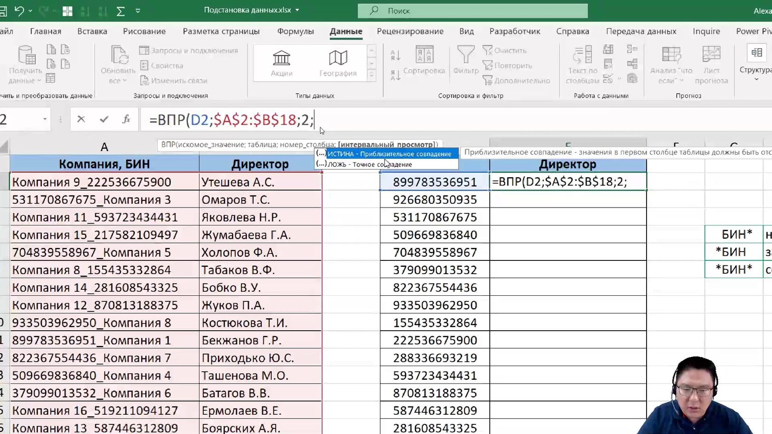Open the Рецензирование ribbon tab
The height and width of the screenshot is (434, 772).
point(410,31)
